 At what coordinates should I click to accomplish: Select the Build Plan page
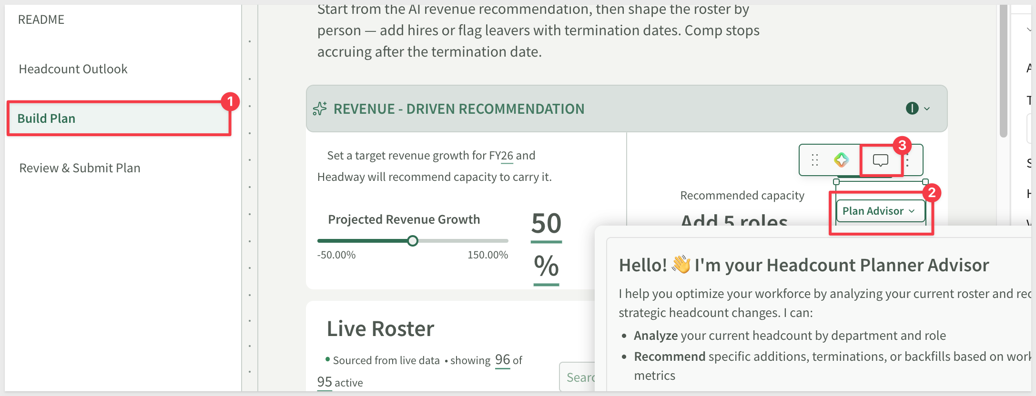click(x=119, y=118)
